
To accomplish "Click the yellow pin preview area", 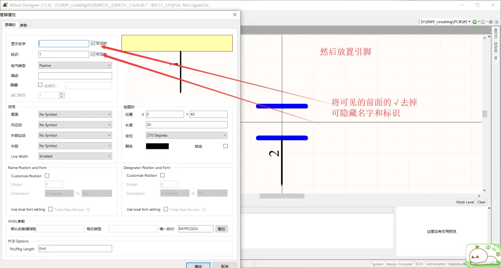I will click(x=177, y=43).
